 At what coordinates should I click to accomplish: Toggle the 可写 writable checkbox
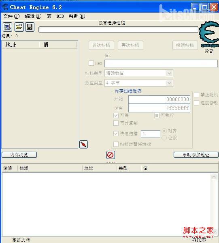[116, 115]
